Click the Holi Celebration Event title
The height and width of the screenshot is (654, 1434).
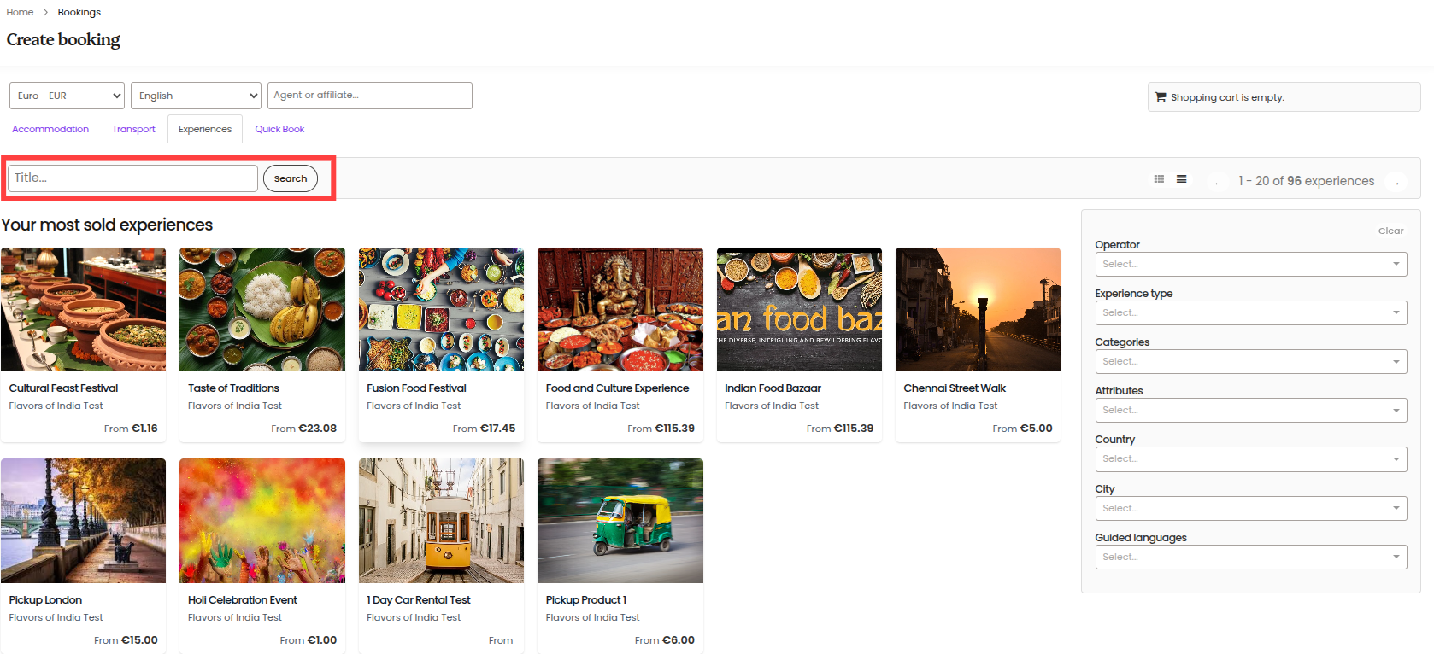pyautogui.click(x=243, y=600)
